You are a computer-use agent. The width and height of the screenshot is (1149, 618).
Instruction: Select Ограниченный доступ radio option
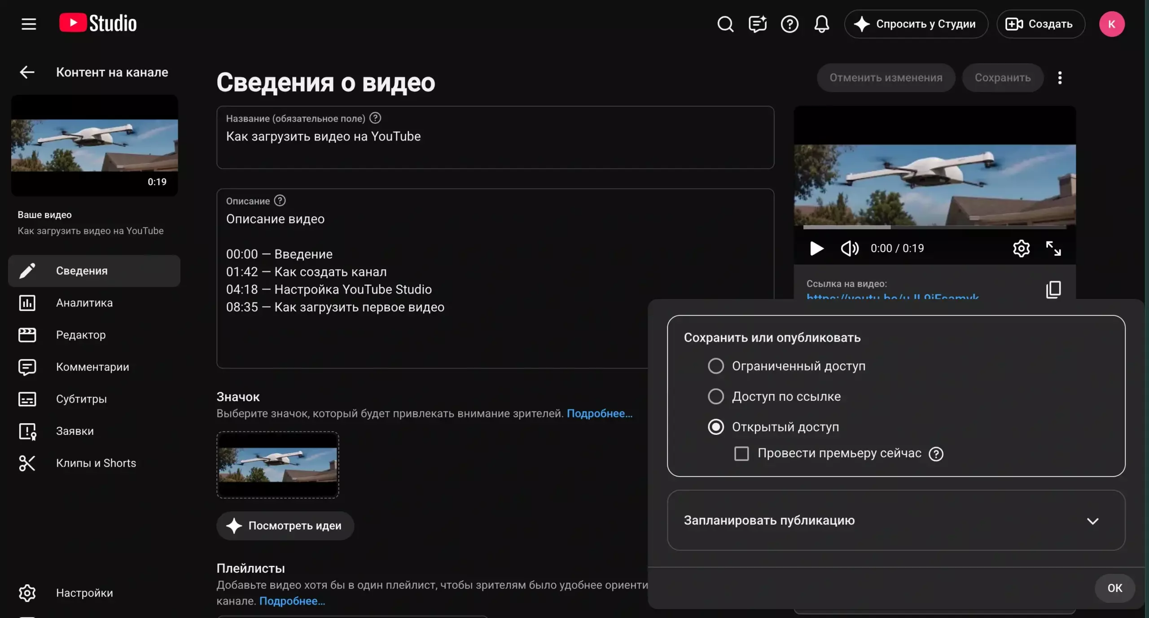[715, 366]
